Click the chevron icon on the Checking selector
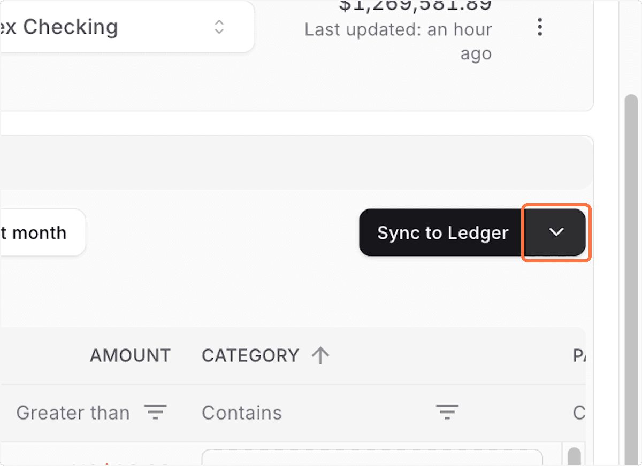Viewport: 642px width, 466px height. [219, 27]
